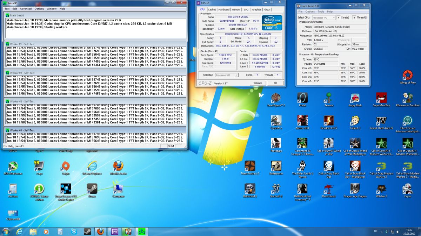Switch to the Mainboard tab in CPU-Z
The height and width of the screenshot is (236, 421).
pyautogui.click(x=224, y=9)
